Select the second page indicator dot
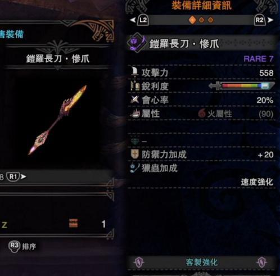Screen dimensions: 280x276 coord(202,20)
